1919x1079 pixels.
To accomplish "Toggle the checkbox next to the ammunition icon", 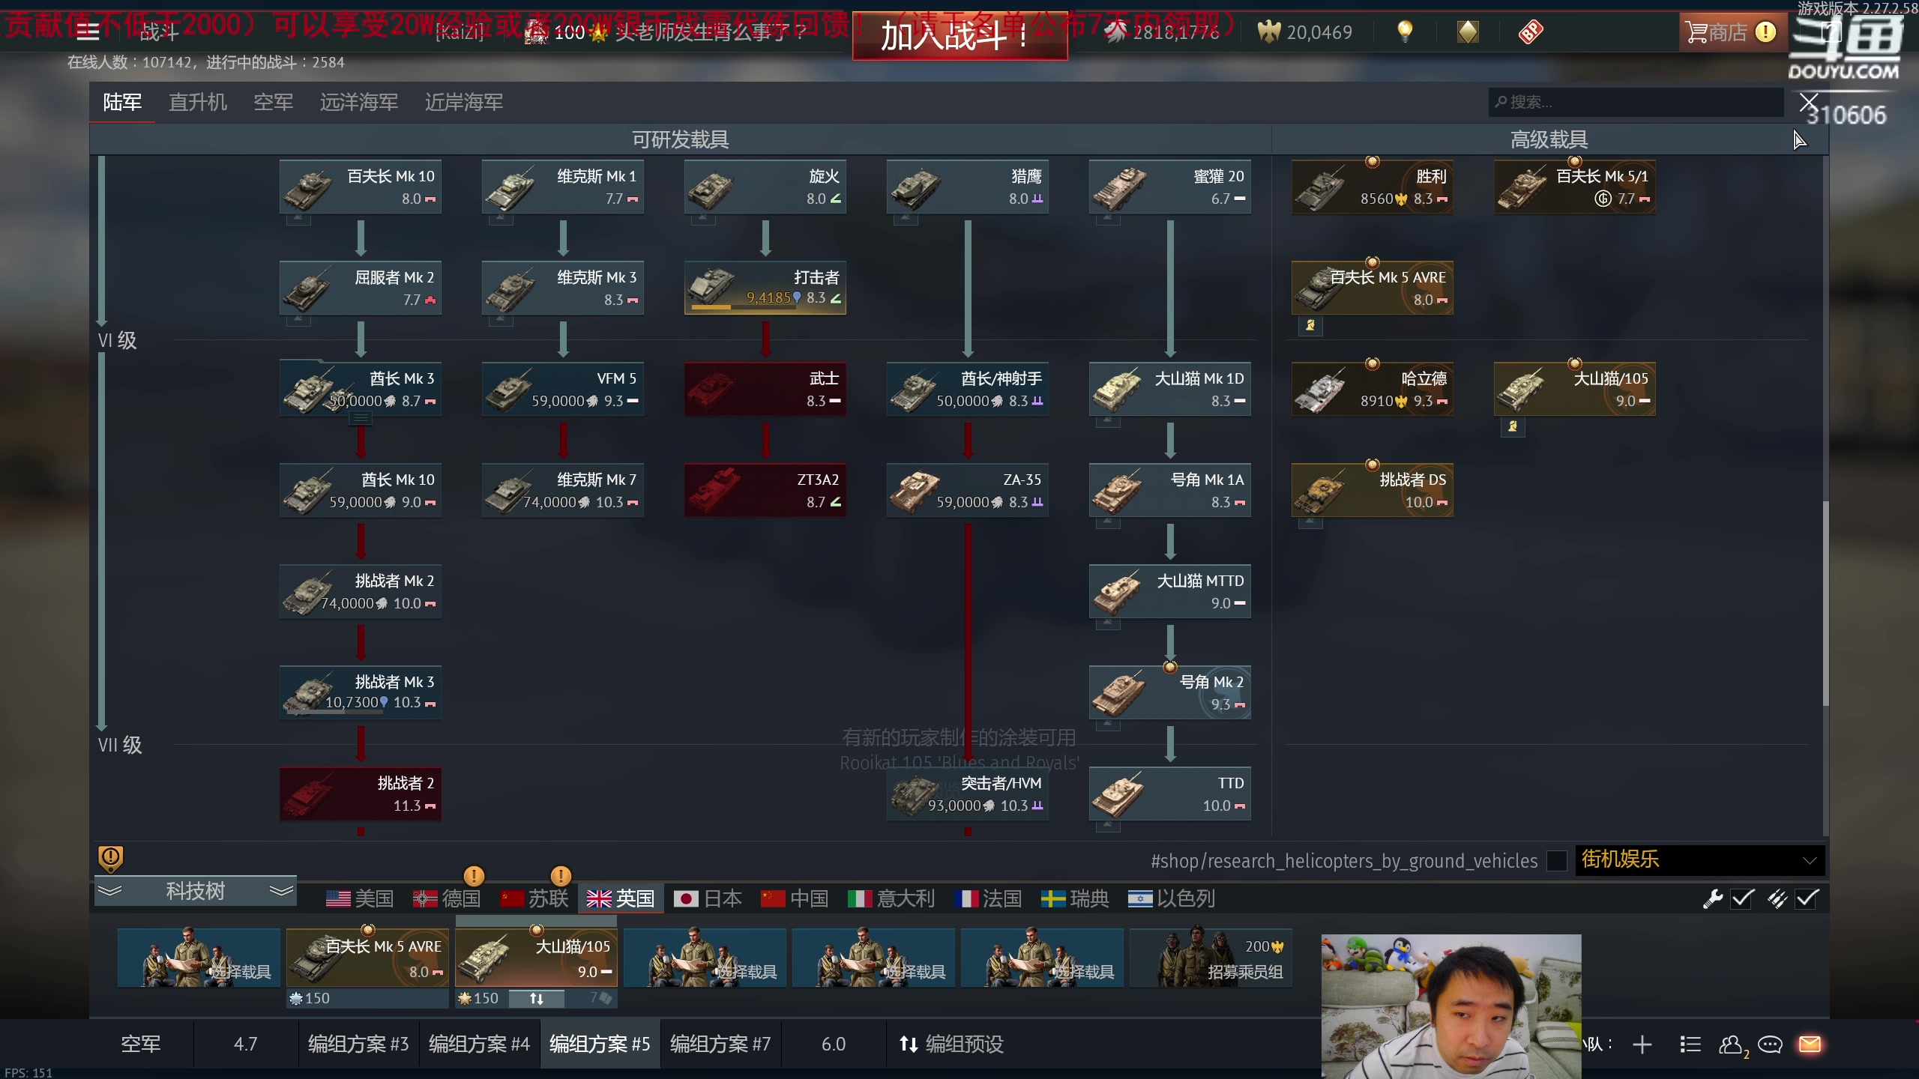I will click(x=1807, y=898).
